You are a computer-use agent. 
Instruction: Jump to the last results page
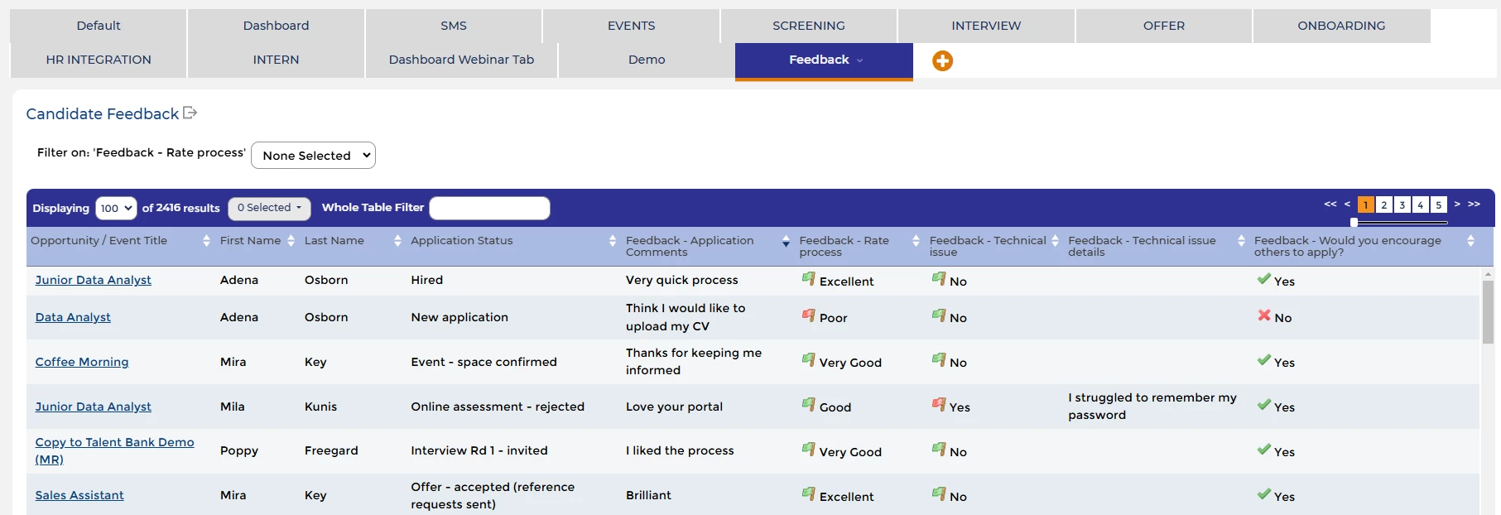click(1474, 204)
